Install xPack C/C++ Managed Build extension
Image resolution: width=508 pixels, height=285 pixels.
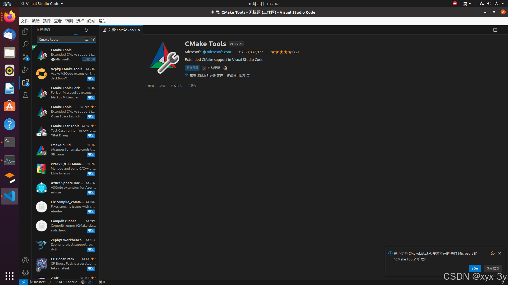click(x=91, y=174)
